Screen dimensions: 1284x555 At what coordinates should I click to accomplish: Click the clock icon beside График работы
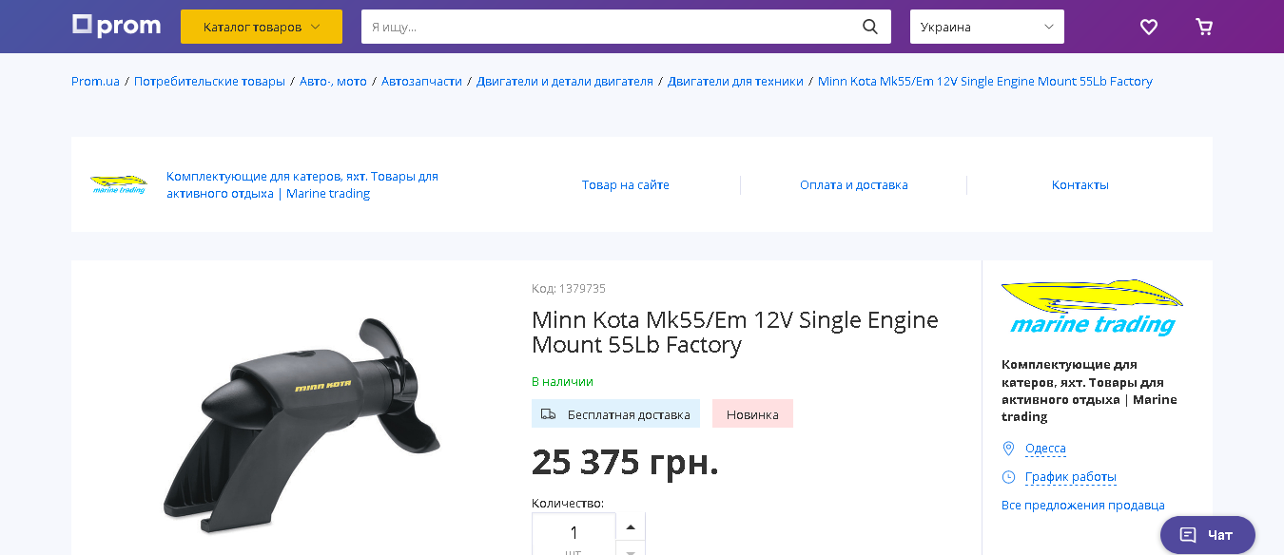[x=1009, y=477]
